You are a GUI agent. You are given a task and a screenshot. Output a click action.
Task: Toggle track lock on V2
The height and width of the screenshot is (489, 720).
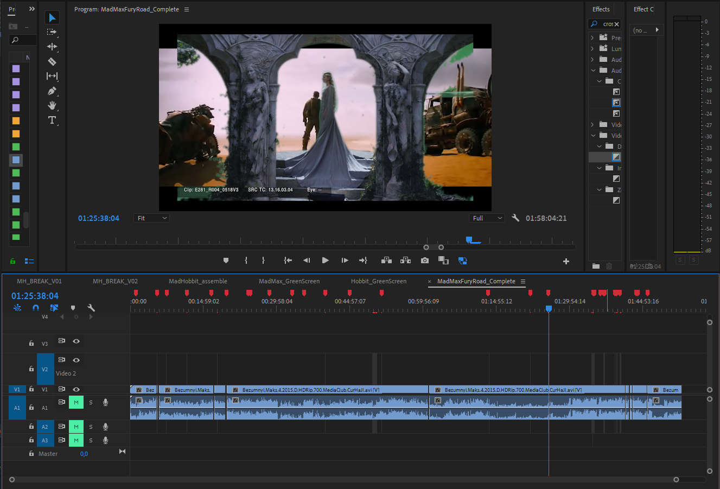31,369
